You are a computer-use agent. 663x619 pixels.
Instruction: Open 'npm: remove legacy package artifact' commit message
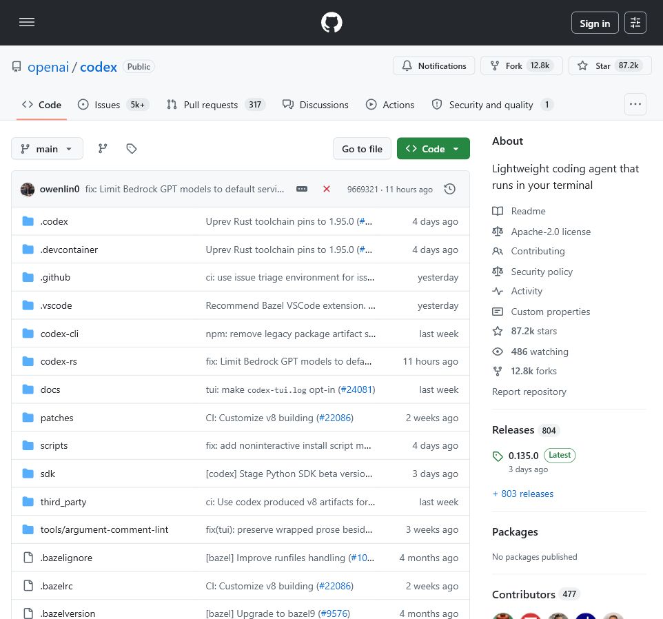(290, 334)
